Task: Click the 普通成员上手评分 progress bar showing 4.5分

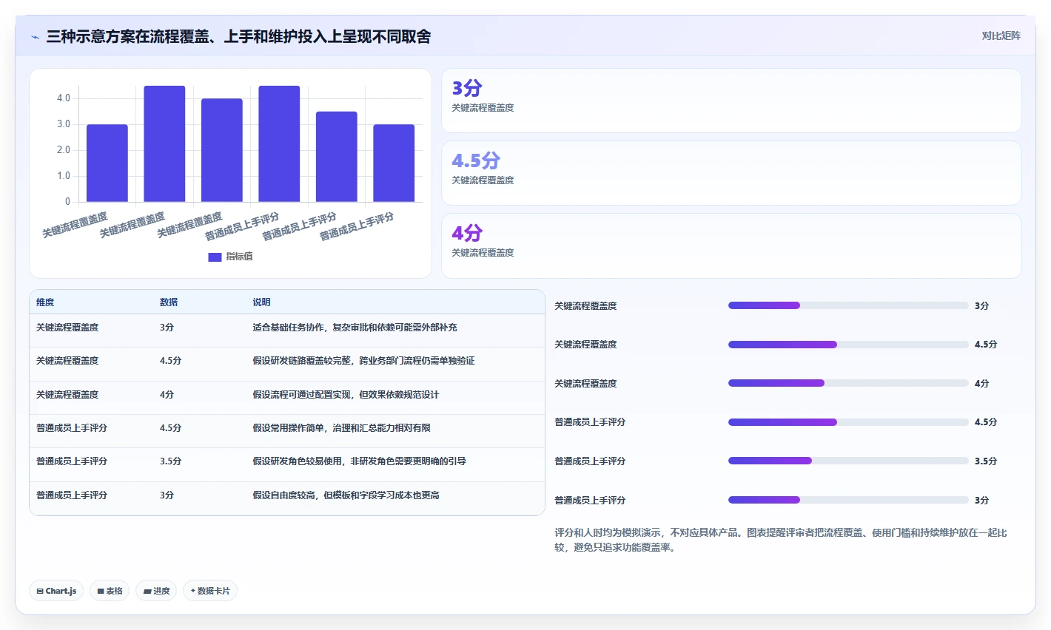Action: (848, 422)
